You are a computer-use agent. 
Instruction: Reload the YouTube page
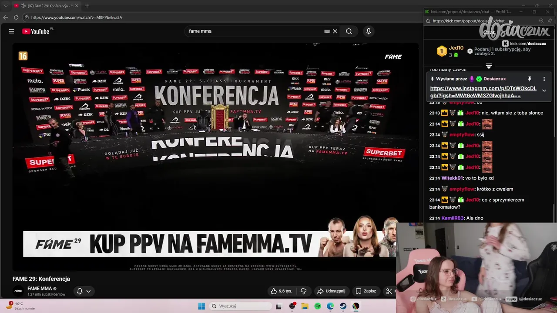[x=16, y=17]
